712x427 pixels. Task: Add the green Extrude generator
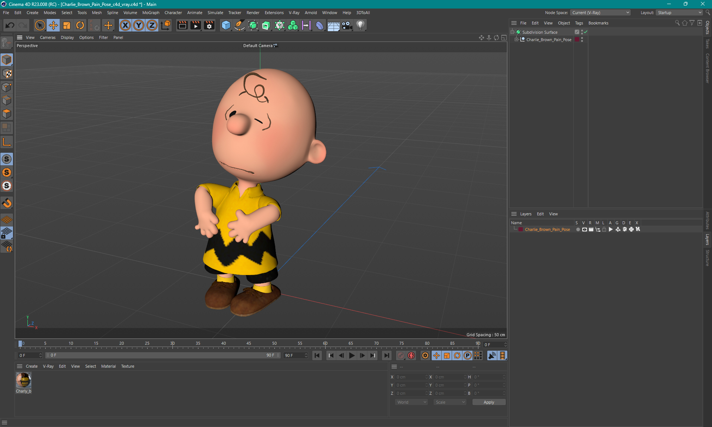(x=266, y=25)
